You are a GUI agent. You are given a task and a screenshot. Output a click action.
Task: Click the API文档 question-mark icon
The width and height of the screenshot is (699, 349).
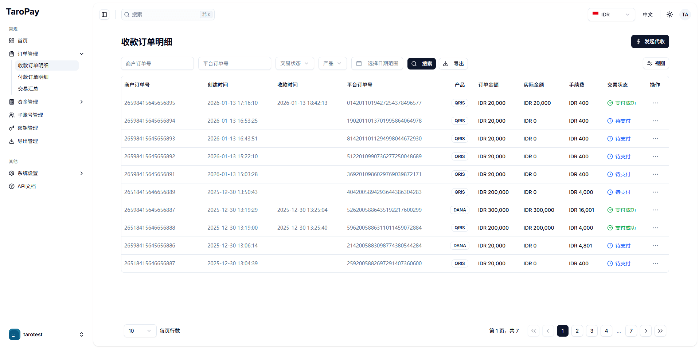pyautogui.click(x=11, y=186)
